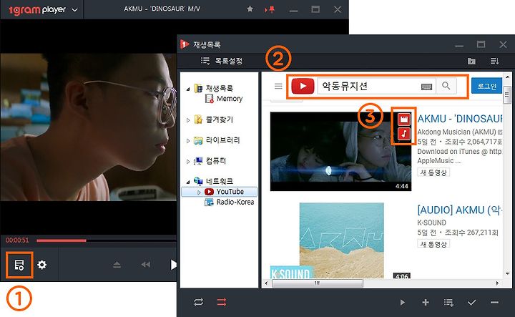515x317 pixels.
Task: Click the YouTube logo icon
Action: (x=303, y=86)
